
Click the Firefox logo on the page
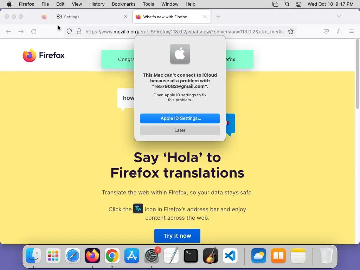pos(44,55)
